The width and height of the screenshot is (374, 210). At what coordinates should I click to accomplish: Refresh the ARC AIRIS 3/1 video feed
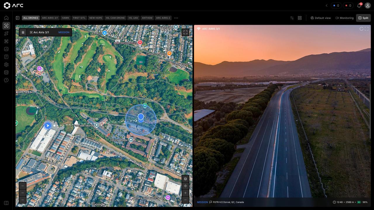[x=361, y=29]
